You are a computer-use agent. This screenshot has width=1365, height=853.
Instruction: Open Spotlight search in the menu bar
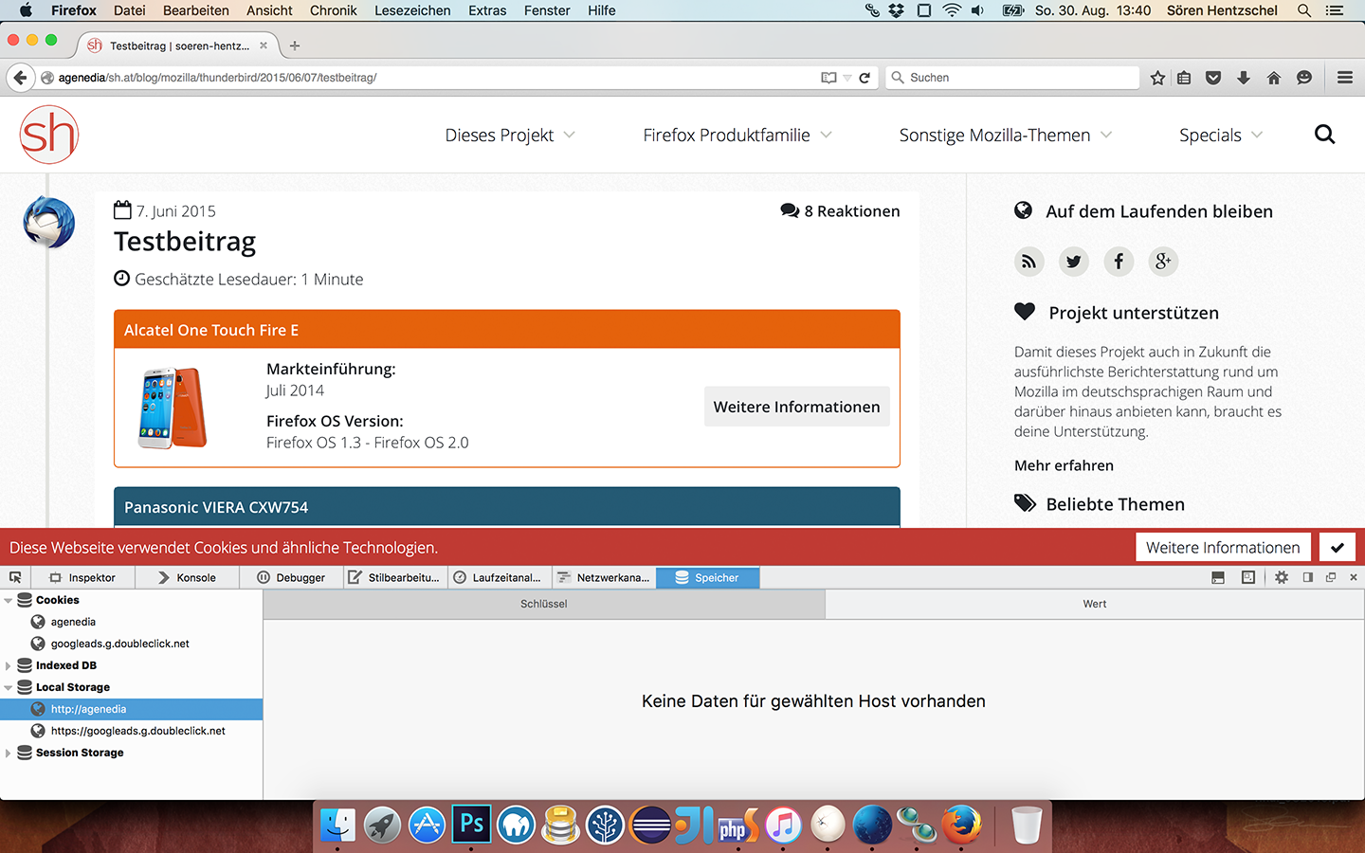point(1304,10)
